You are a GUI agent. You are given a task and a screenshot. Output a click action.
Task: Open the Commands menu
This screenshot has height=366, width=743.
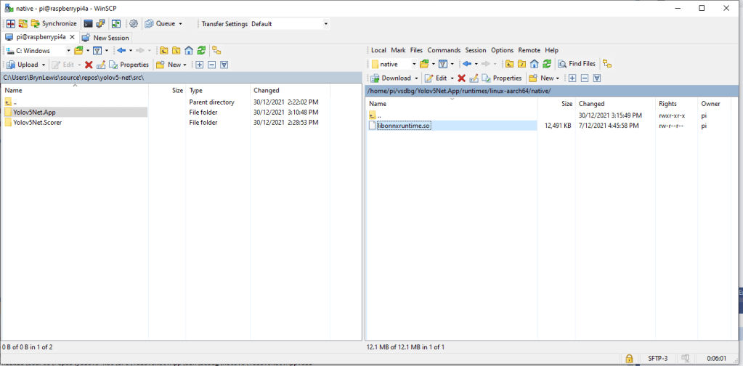click(444, 50)
